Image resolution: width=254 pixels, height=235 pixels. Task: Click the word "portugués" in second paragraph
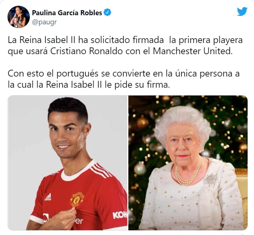point(78,74)
